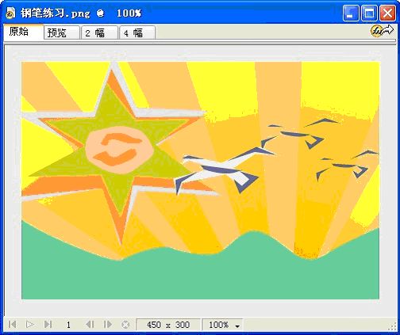Maximize the 钢笔练习.png document window
The height and width of the screenshot is (335, 400).
tap(369, 13)
